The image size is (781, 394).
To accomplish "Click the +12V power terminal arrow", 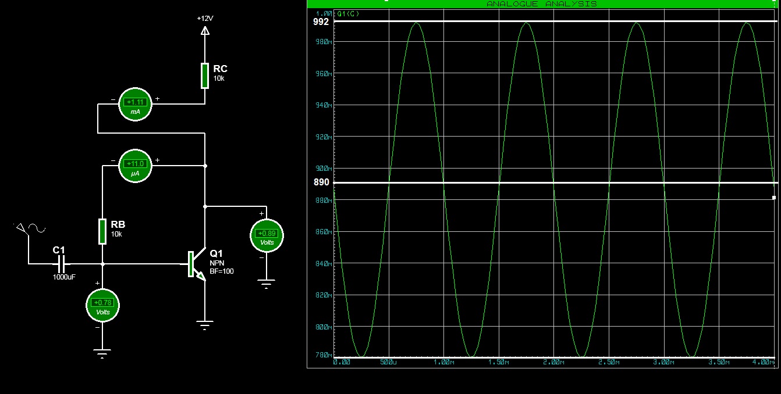I will [x=204, y=30].
